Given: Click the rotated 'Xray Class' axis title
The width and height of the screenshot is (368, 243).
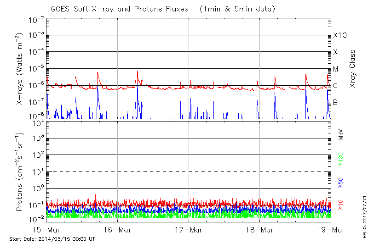Looking at the screenshot, I should click(353, 69).
